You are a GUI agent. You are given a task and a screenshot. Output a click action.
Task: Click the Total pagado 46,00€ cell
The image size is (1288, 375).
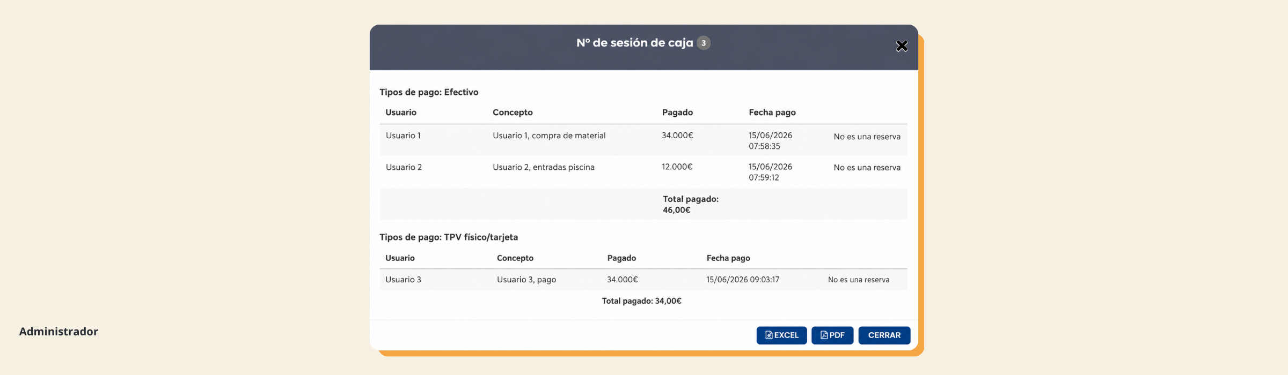691,204
